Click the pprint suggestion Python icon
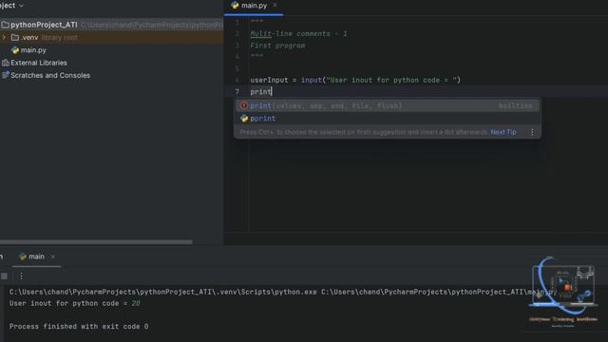The image size is (608, 342). 244,118
